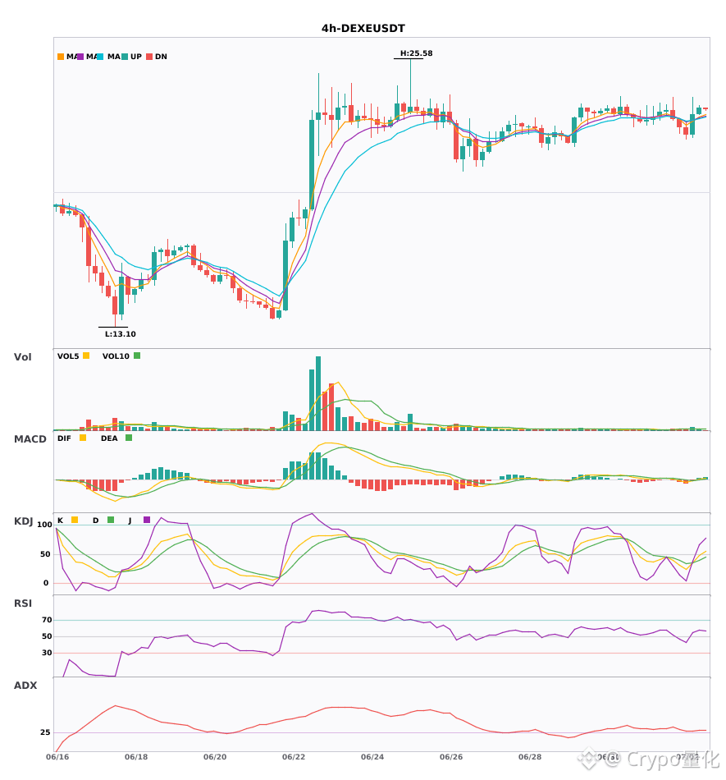
Task: Click the MACD panel label
Action: (30, 439)
